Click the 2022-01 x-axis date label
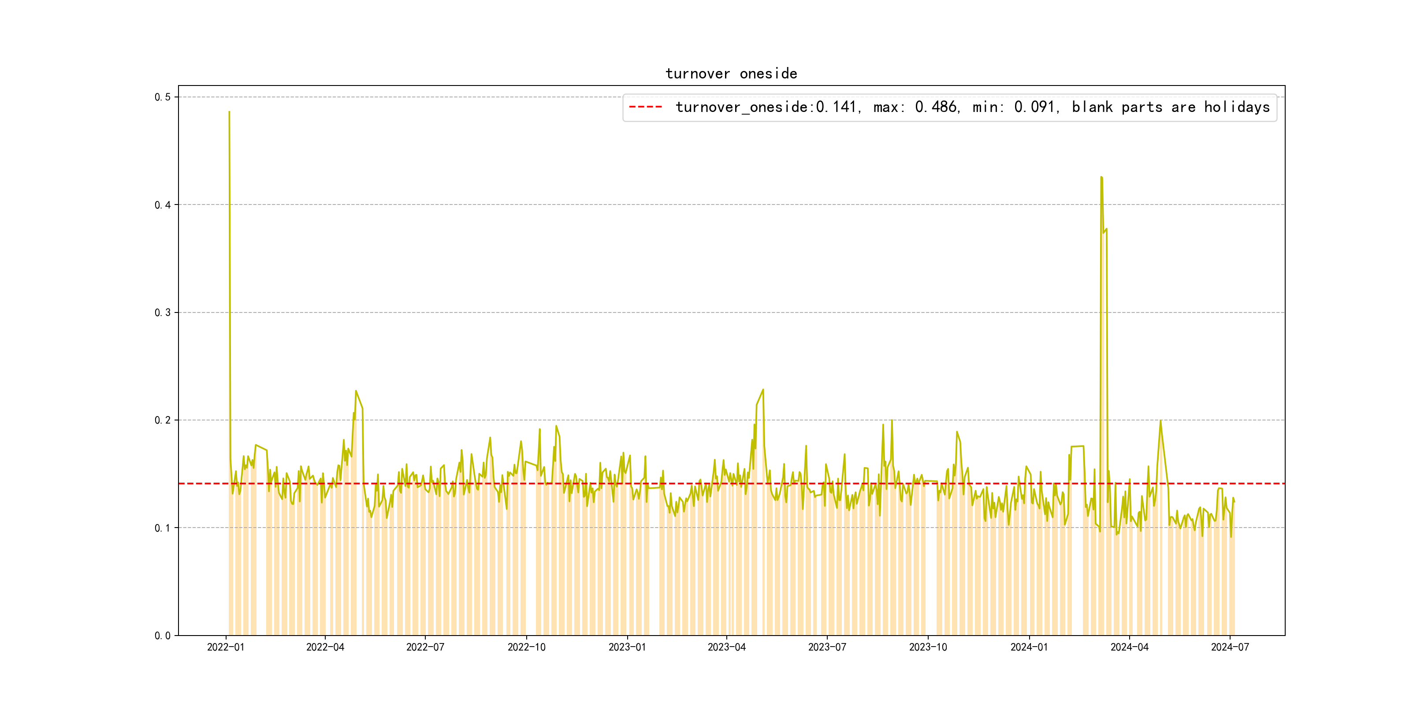The width and height of the screenshot is (1428, 714). 226,647
